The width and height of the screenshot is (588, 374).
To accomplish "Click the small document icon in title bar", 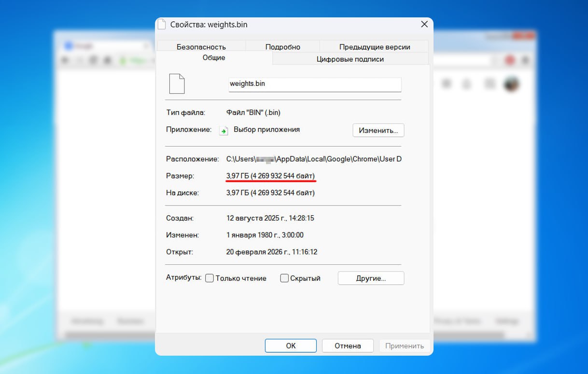I will (162, 24).
